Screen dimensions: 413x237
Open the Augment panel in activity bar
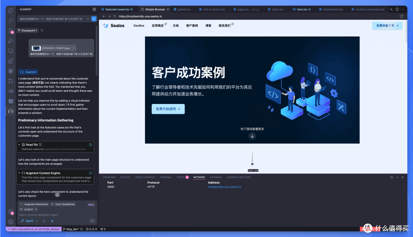pos(11,111)
